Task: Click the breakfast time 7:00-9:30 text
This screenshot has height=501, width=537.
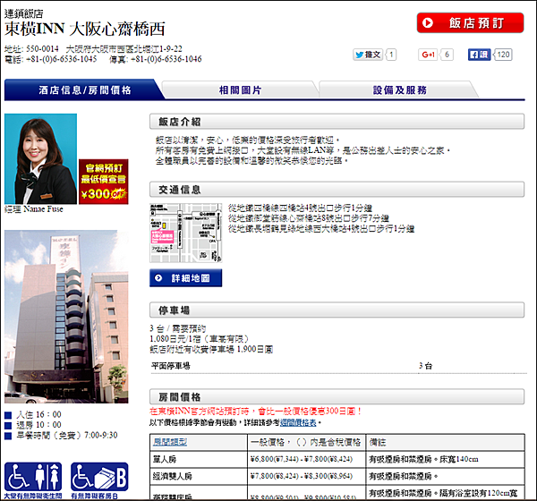Action: [x=67, y=436]
